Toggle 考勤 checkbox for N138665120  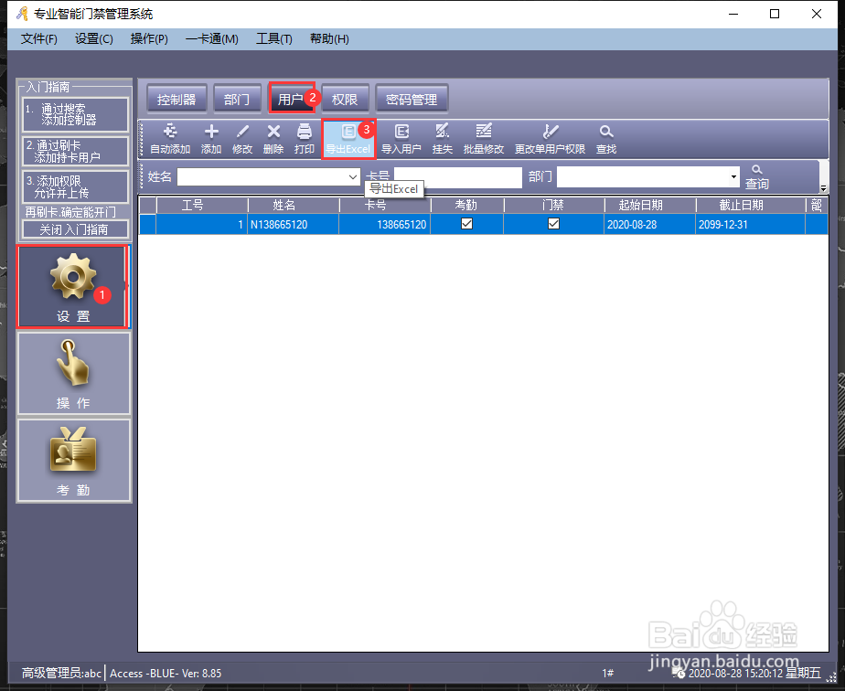(x=466, y=224)
